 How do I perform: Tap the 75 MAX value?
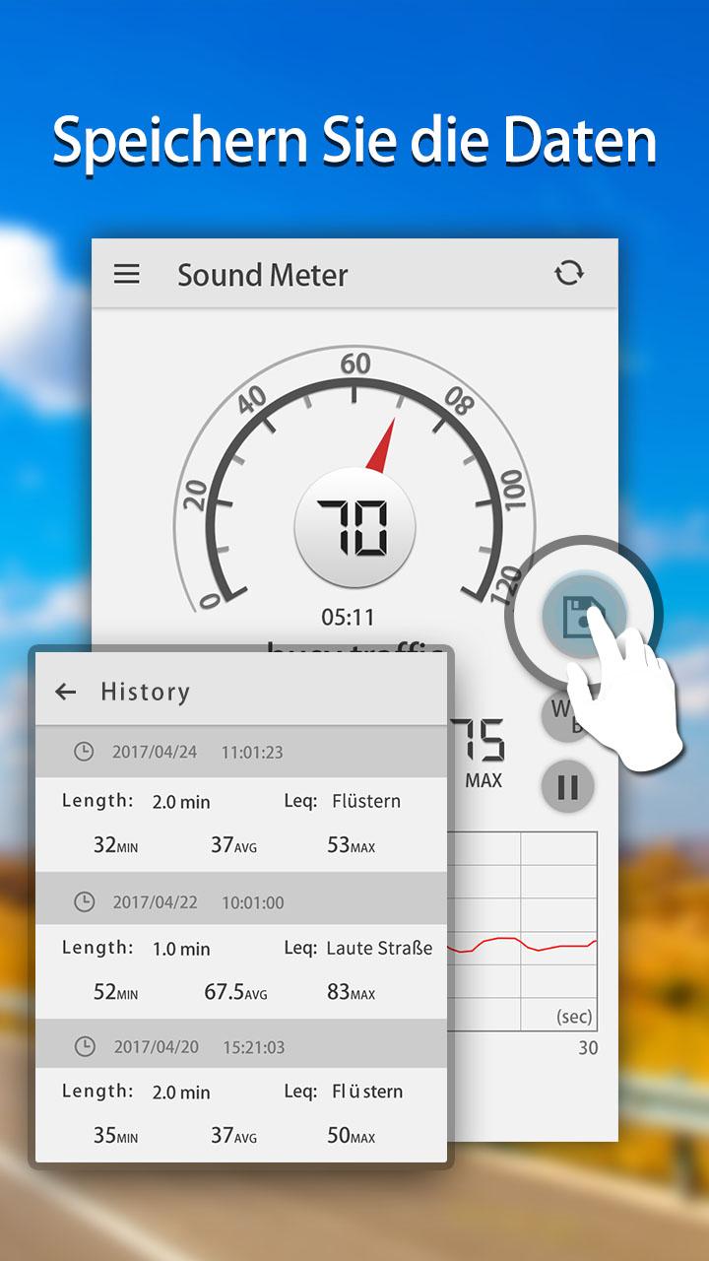481,754
